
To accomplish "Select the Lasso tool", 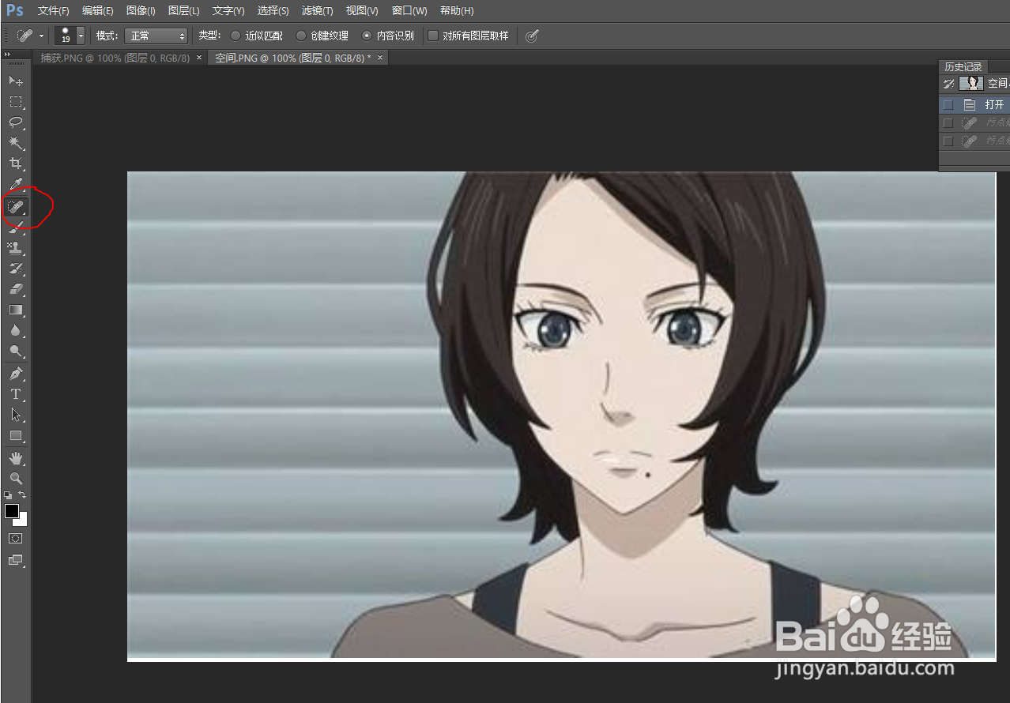I will point(15,122).
